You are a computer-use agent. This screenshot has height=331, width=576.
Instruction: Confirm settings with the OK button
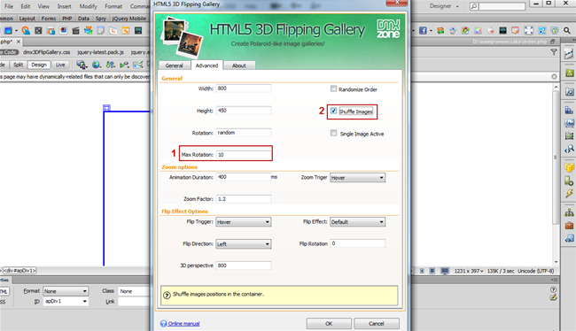pos(329,324)
